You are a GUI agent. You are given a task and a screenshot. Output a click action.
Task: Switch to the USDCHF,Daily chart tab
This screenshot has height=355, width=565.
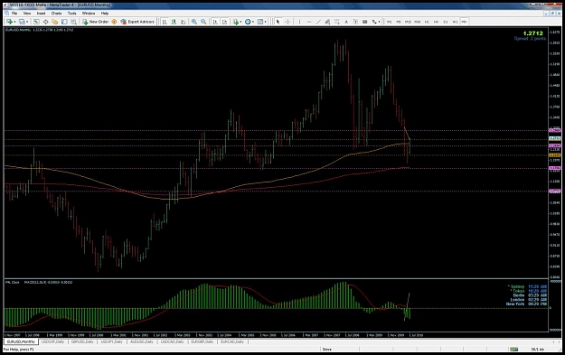[53, 341]
